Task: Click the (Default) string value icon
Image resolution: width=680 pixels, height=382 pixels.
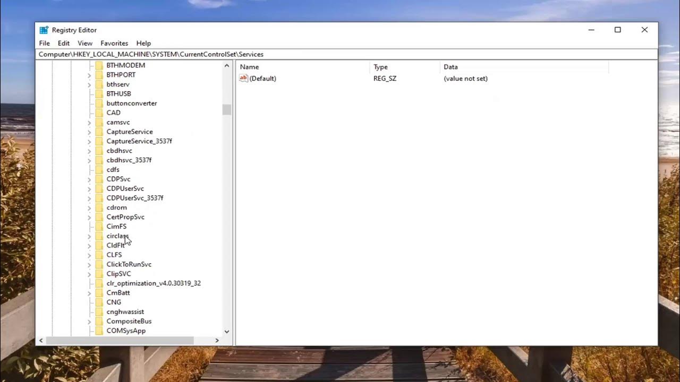Action: 244,78
